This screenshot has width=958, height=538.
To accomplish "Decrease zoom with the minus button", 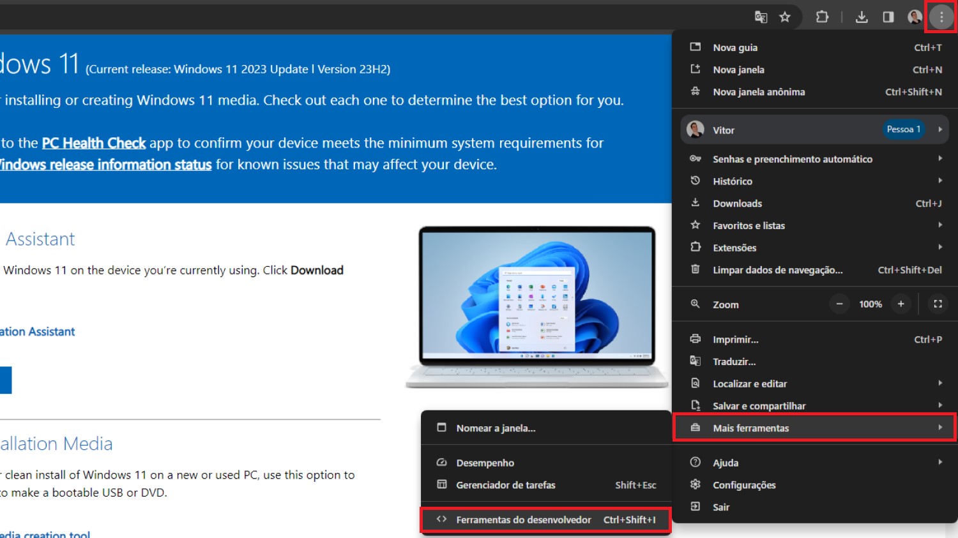I will pos(840,304).
